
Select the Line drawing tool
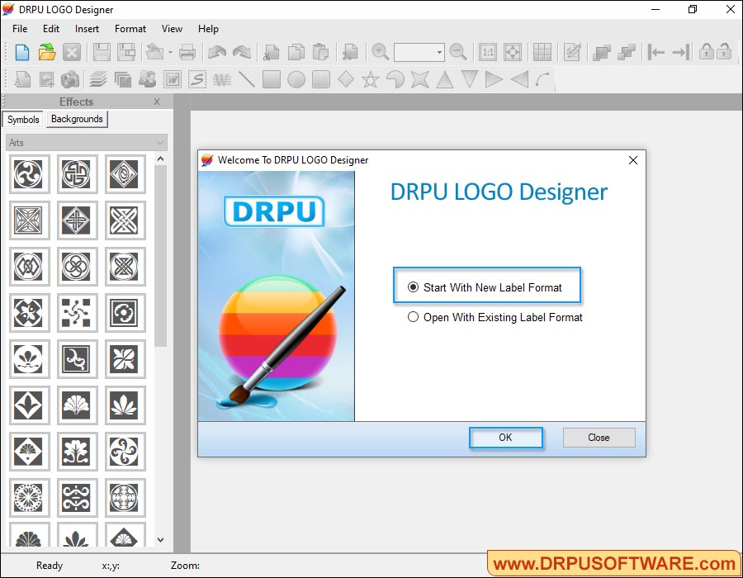pos(248,79)
